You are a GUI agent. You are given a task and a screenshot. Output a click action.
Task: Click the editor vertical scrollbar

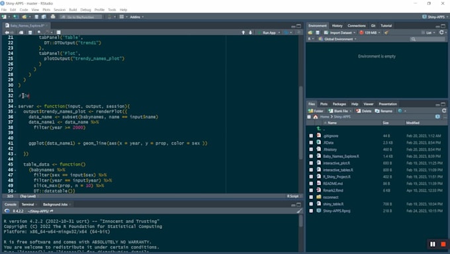[x=300, y=122]
